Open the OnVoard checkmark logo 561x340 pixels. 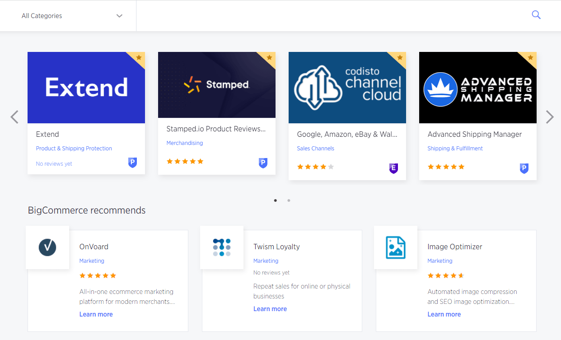pos(47,247)
